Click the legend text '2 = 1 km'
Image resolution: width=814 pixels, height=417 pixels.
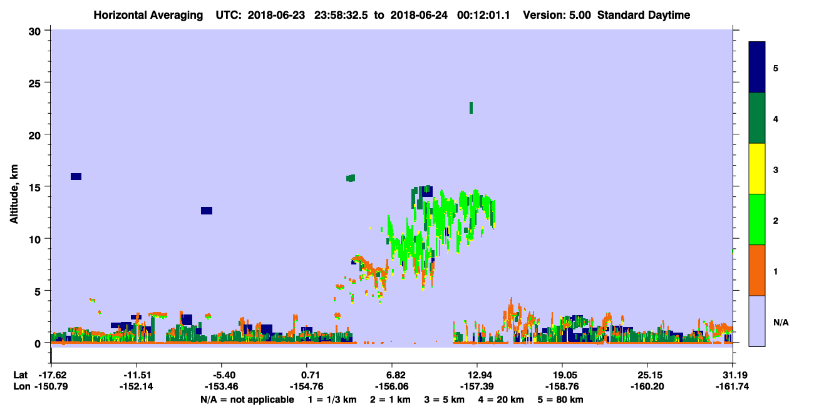(x=390, y=399)
